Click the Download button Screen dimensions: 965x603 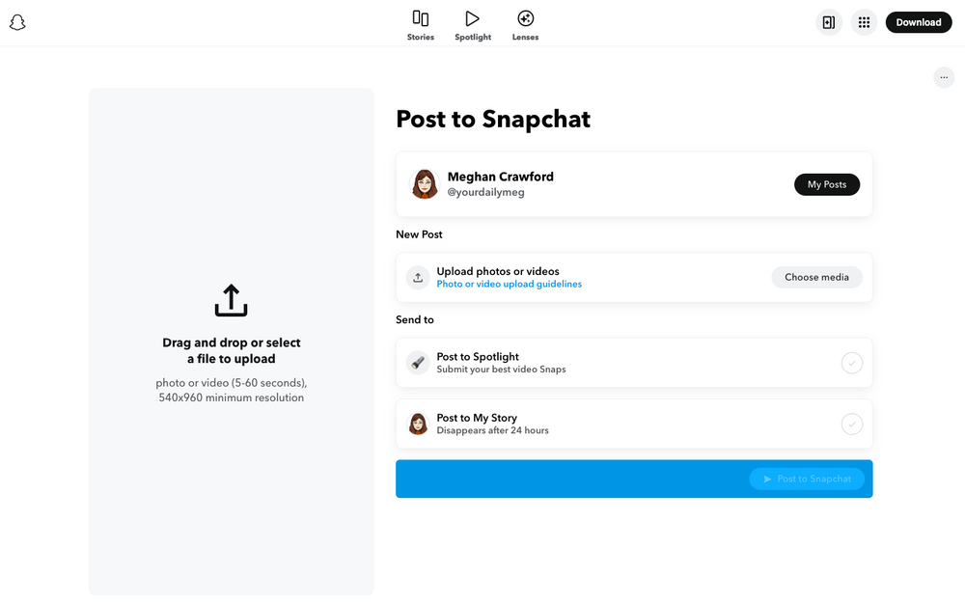click(x=918, y=21)
